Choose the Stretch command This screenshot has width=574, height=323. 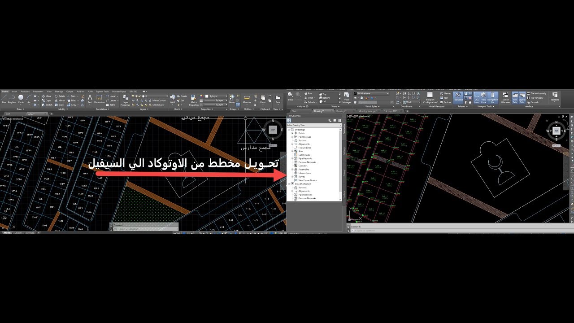(48, 105)
